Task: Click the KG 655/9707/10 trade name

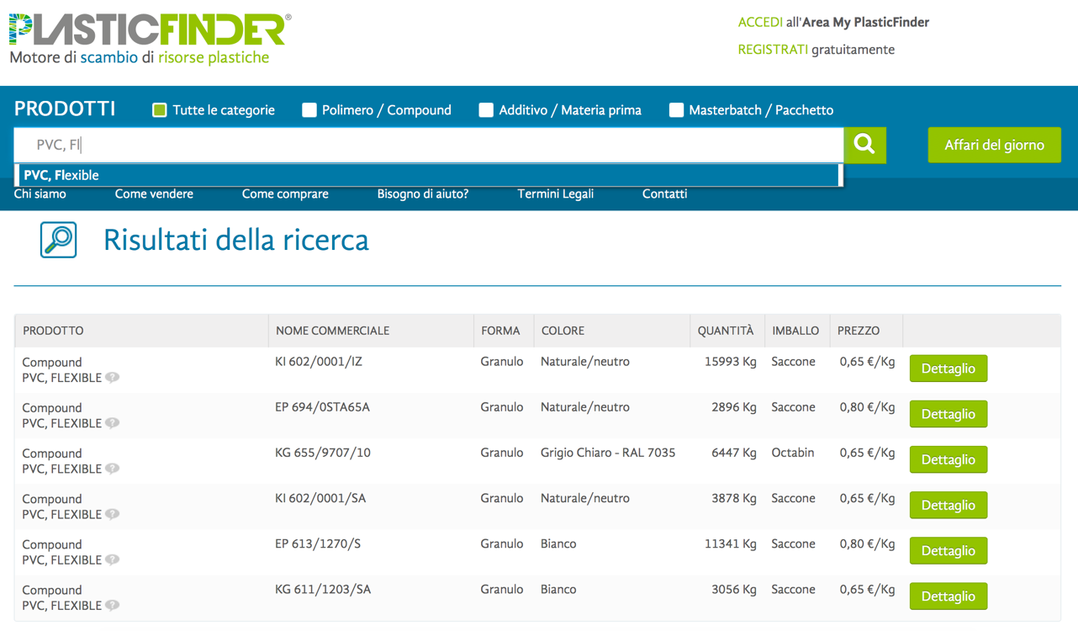Action: click(323, 453)
